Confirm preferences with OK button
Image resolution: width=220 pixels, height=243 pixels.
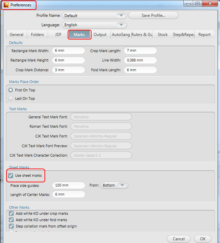pyautogui.click(x=203, y=239)
